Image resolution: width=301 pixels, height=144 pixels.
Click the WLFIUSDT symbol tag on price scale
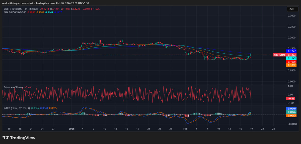point(279,55)
